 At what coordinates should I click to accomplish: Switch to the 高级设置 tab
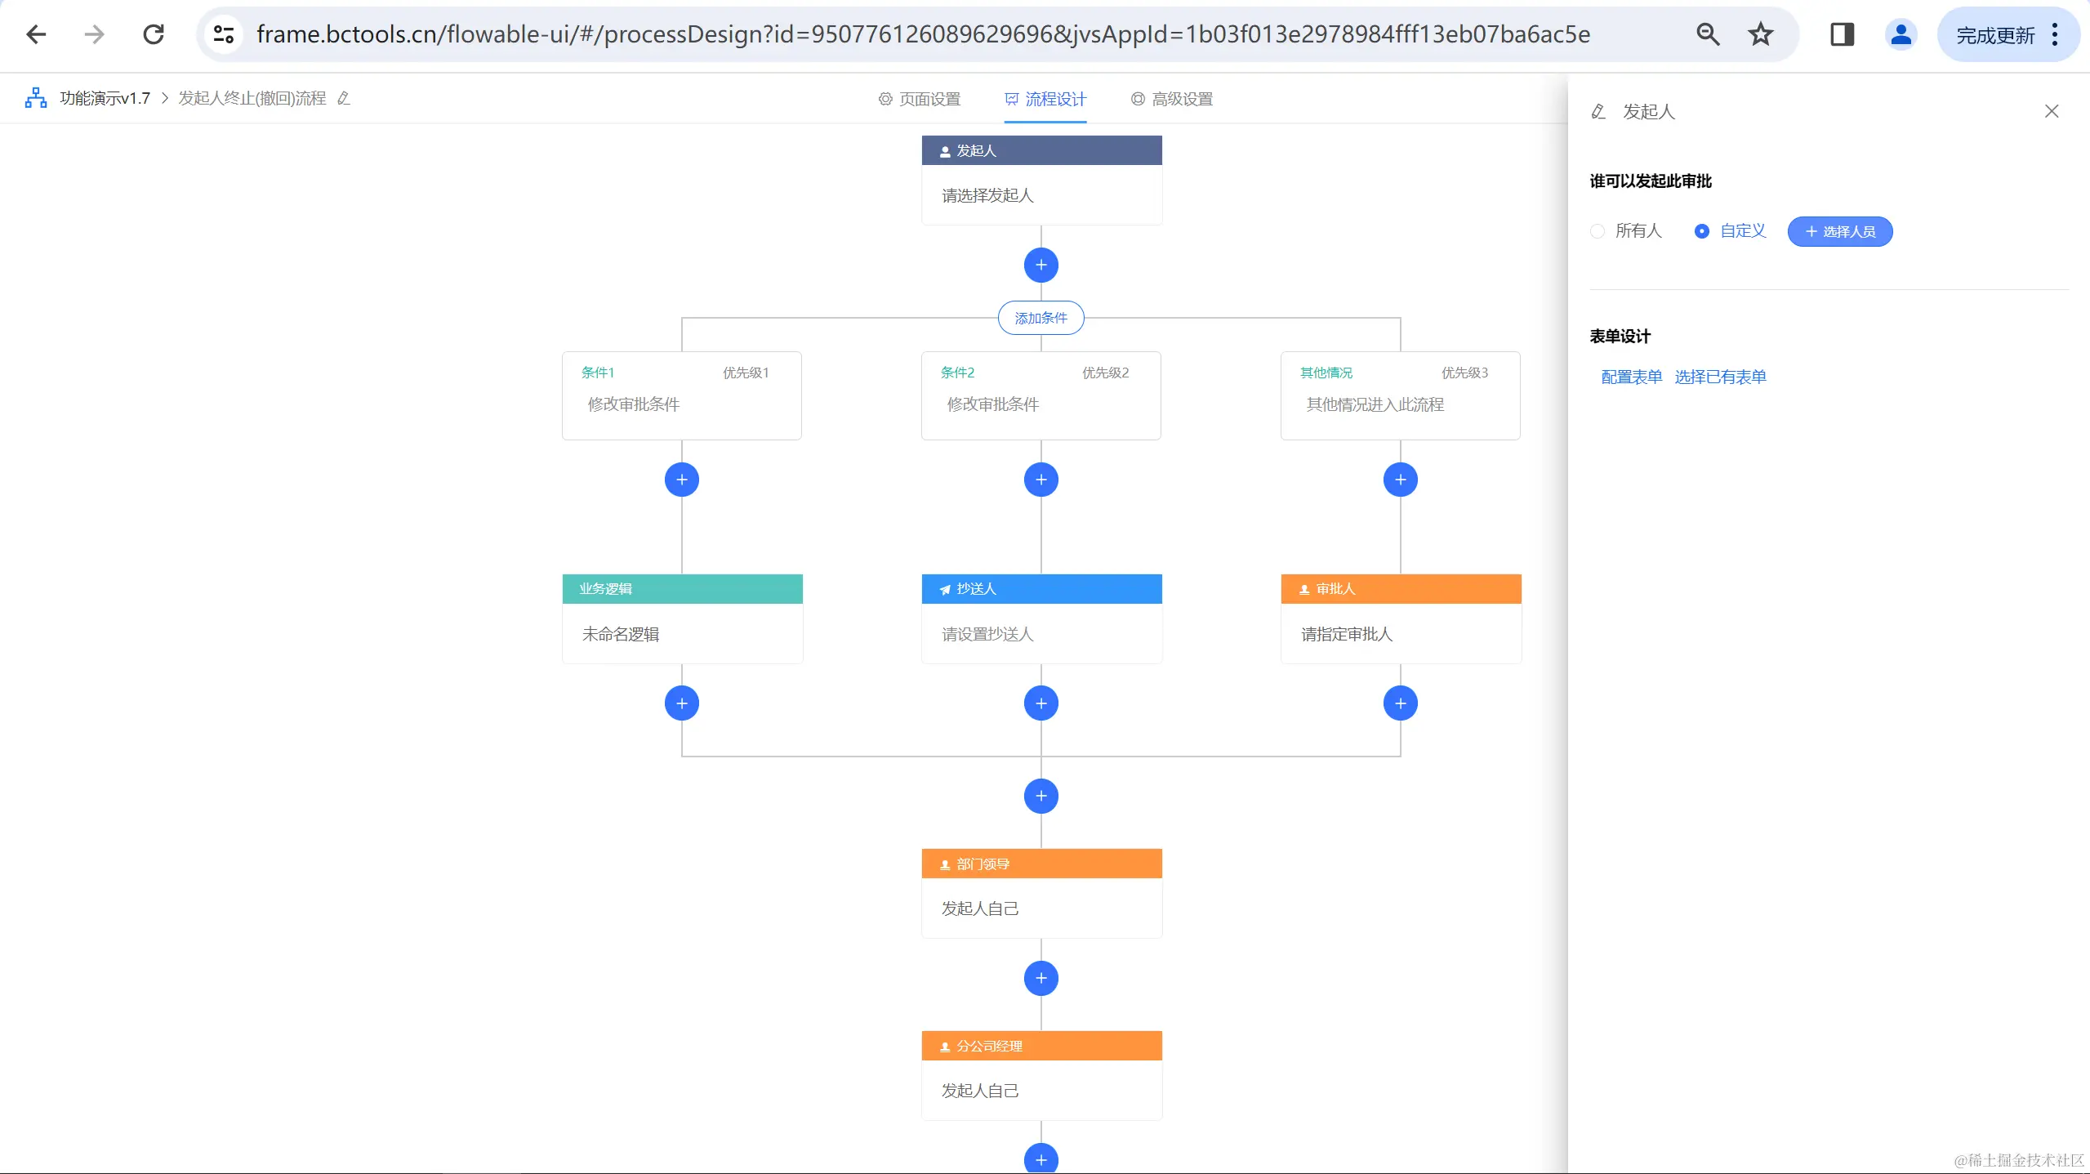(1172, 99)
